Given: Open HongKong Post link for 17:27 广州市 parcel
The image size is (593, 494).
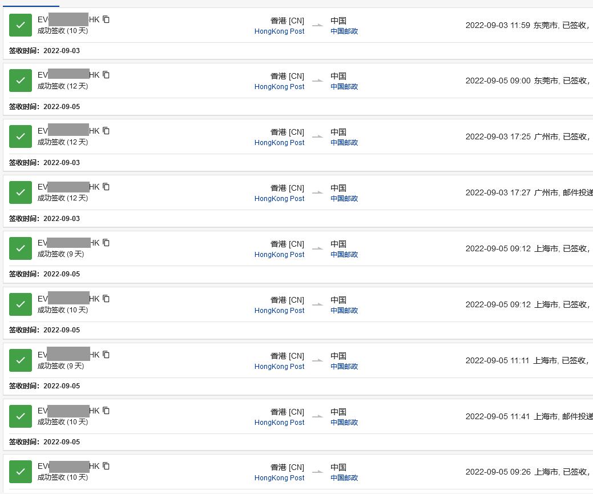Looking at the screenshot, I should tap(279, 199).
